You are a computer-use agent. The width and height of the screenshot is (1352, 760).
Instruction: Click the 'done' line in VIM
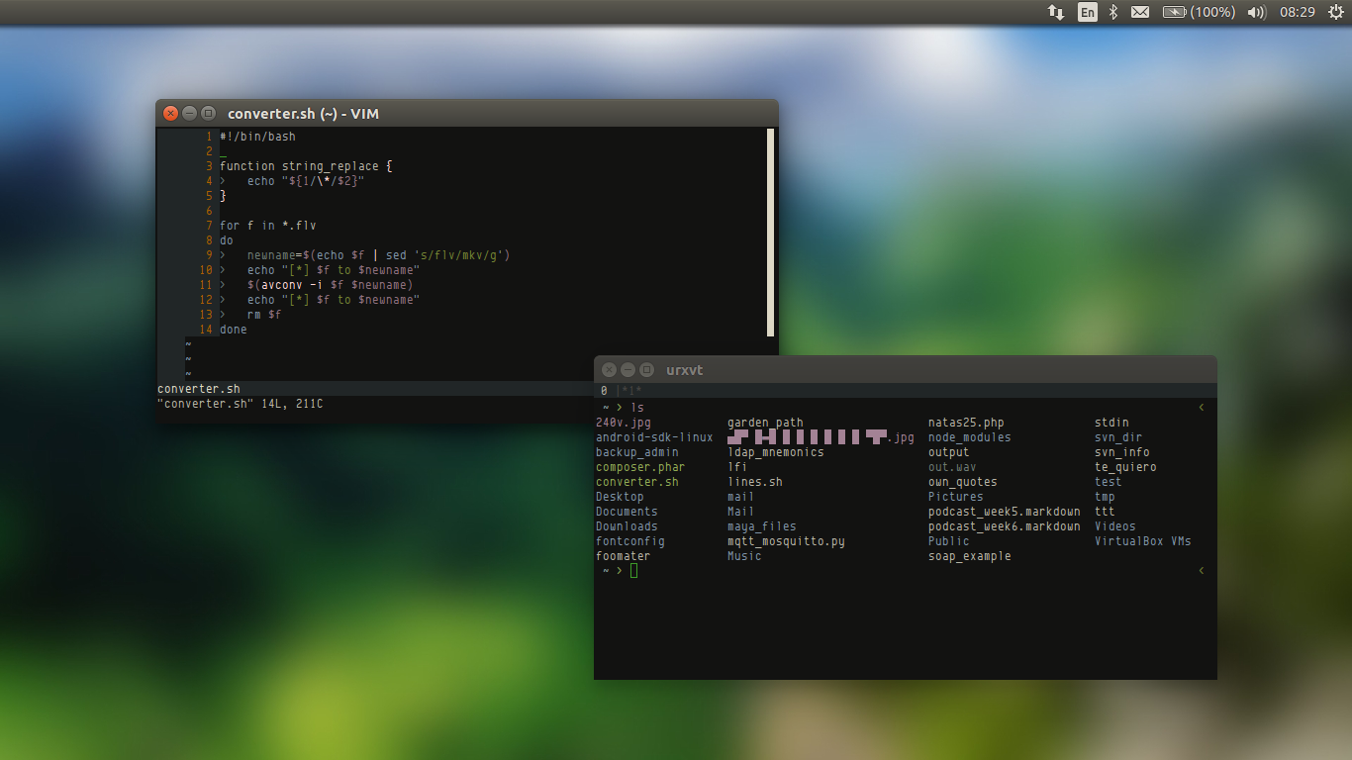(234, 330)
